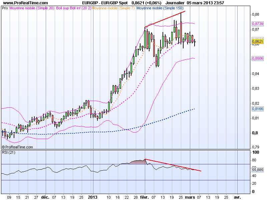
Task: Click the 0,06% price change percentage
Action: [152, 3]
